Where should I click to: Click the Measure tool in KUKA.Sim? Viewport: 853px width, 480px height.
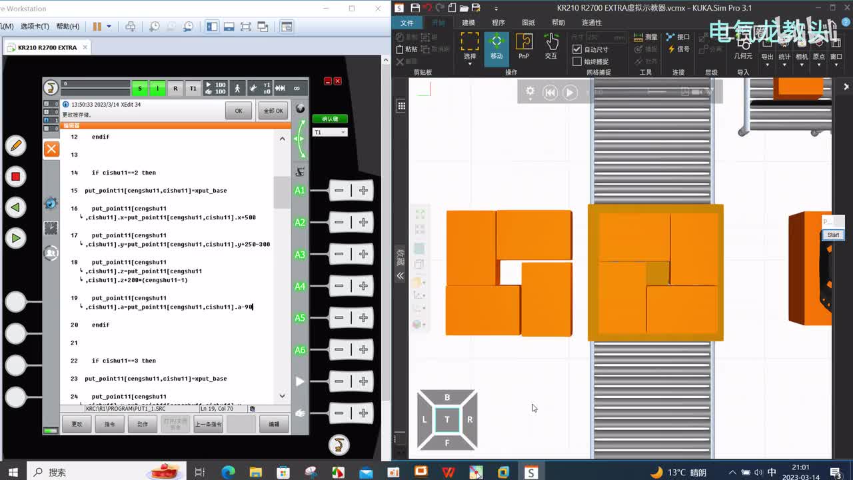click(x=645, y=37)
